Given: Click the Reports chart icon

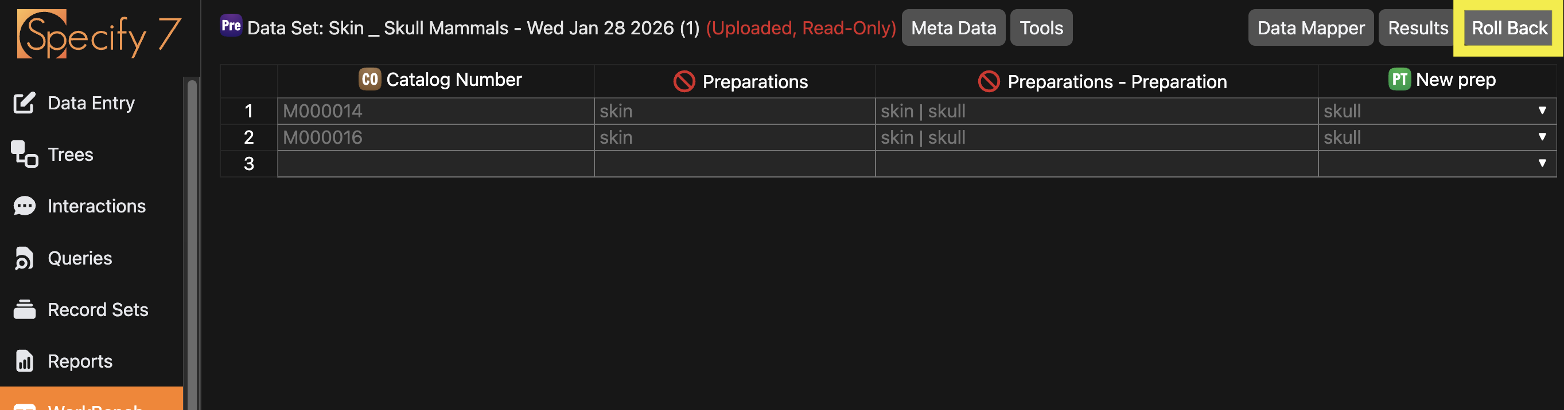Looking at the screenshot, I should pos(24,361).
